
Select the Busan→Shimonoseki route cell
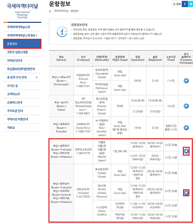point(61,81)
